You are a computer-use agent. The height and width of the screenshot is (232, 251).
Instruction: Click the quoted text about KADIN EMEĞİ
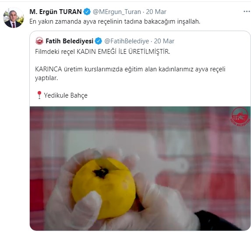[x=103, y=52]
